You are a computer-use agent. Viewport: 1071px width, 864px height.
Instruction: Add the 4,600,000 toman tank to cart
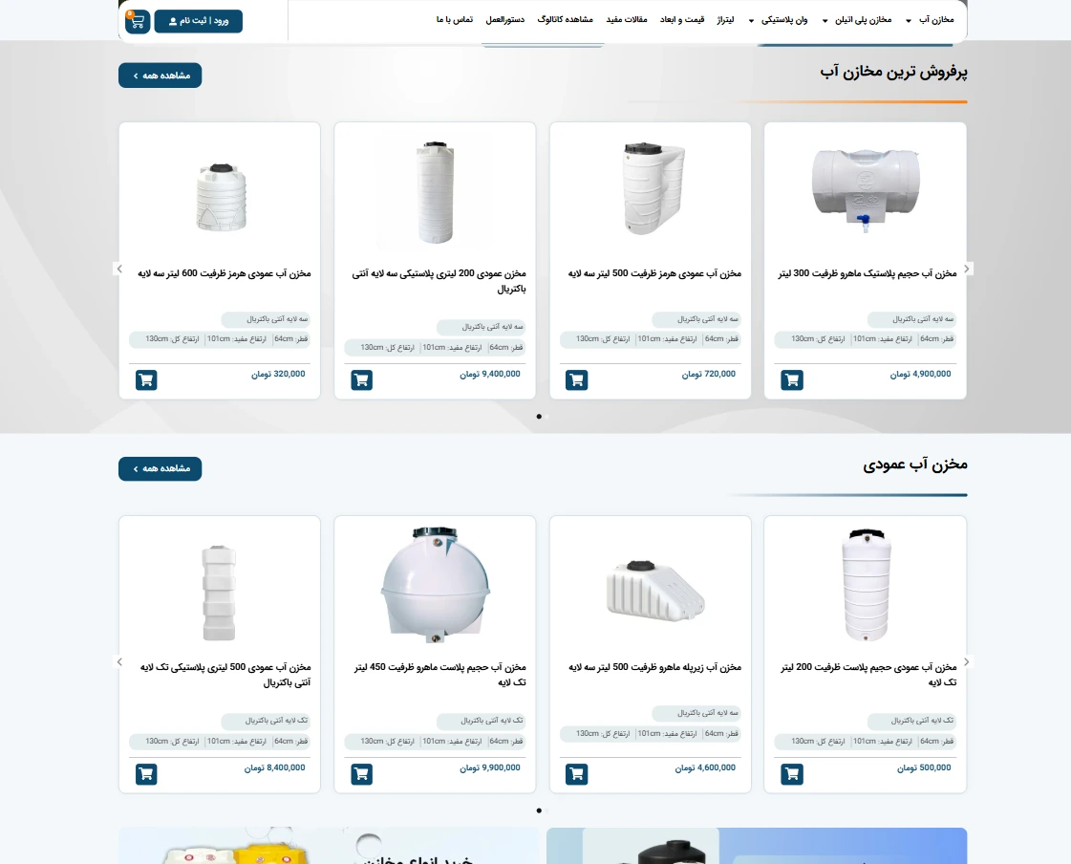click(576, 774)
